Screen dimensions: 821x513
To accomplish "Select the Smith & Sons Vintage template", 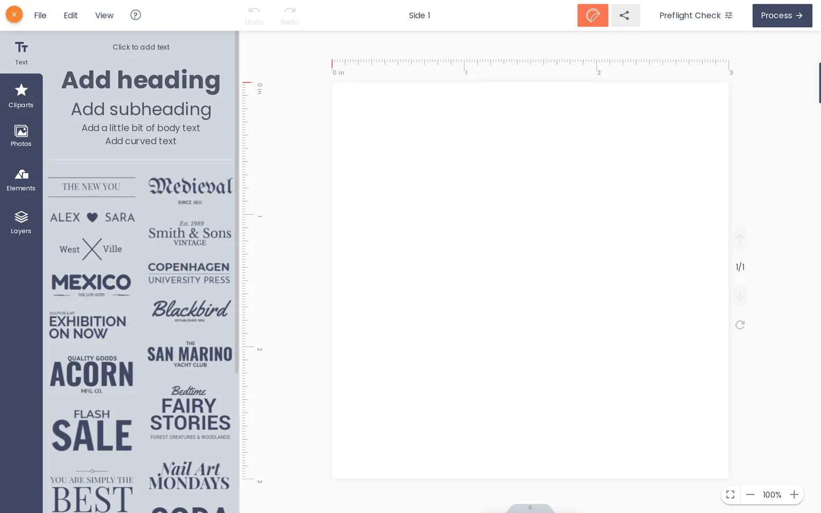I will (x=190, y=233).
